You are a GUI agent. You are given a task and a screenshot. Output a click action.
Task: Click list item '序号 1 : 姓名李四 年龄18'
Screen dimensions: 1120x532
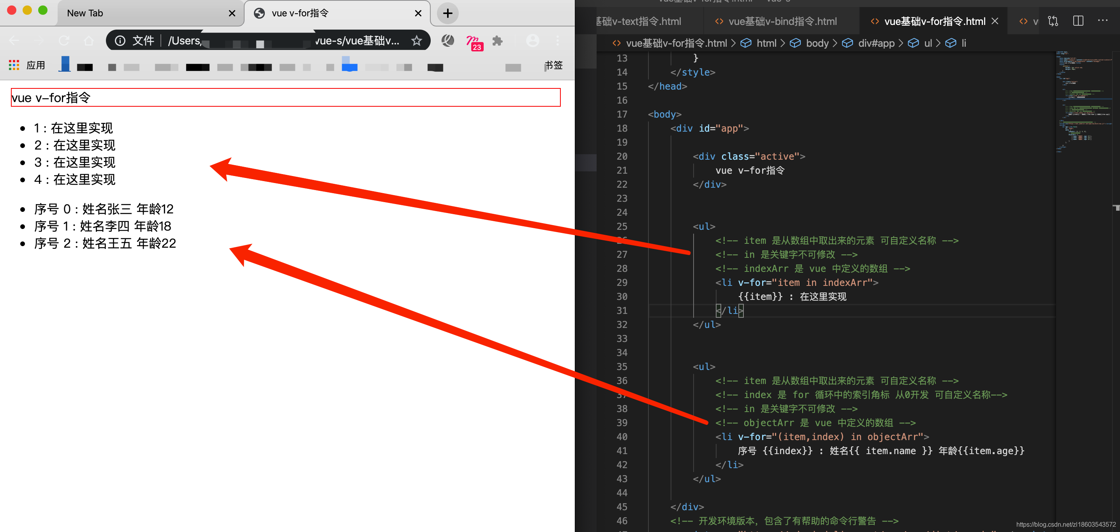(x=102, y=226)
